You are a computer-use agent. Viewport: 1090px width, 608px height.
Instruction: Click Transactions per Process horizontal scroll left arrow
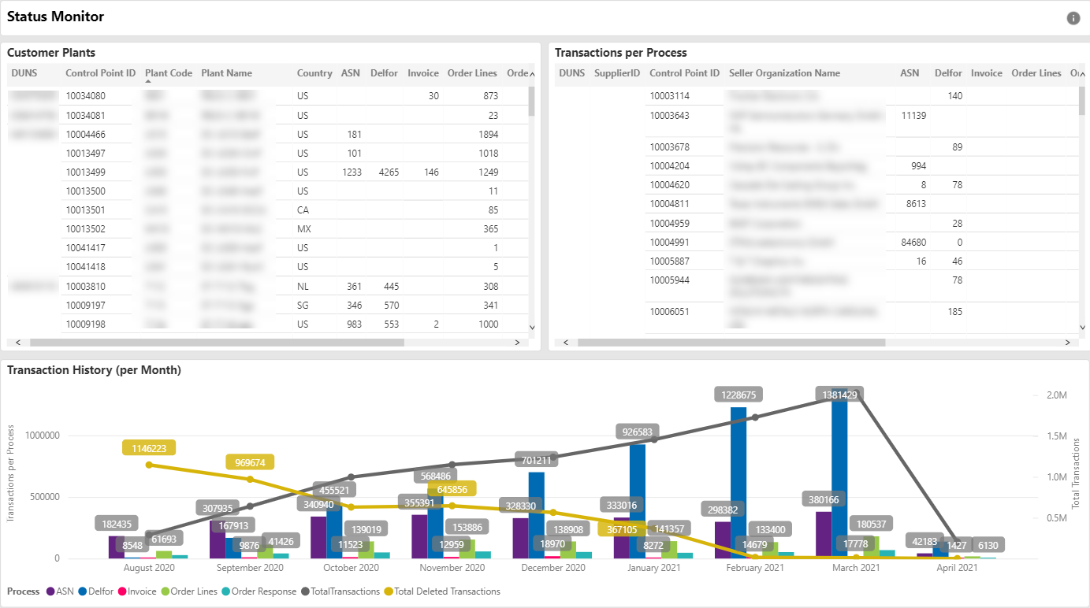pos(566,343)
